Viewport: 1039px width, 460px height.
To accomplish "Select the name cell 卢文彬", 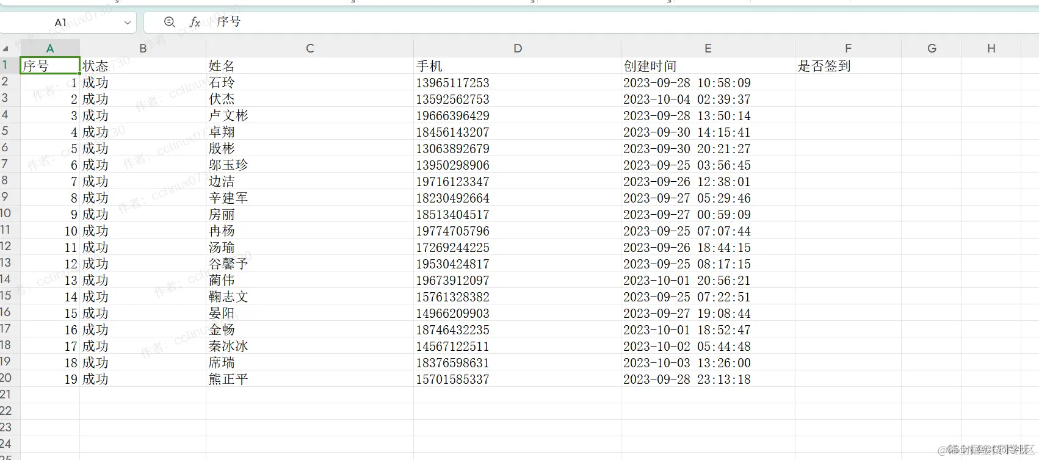I will [310, 115].
